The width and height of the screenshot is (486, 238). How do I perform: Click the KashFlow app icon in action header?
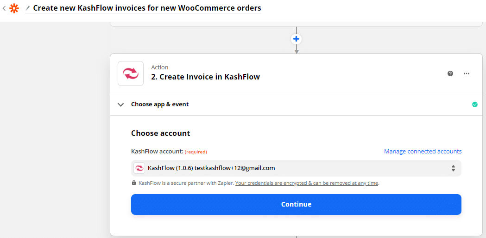(x=131, y=73)
